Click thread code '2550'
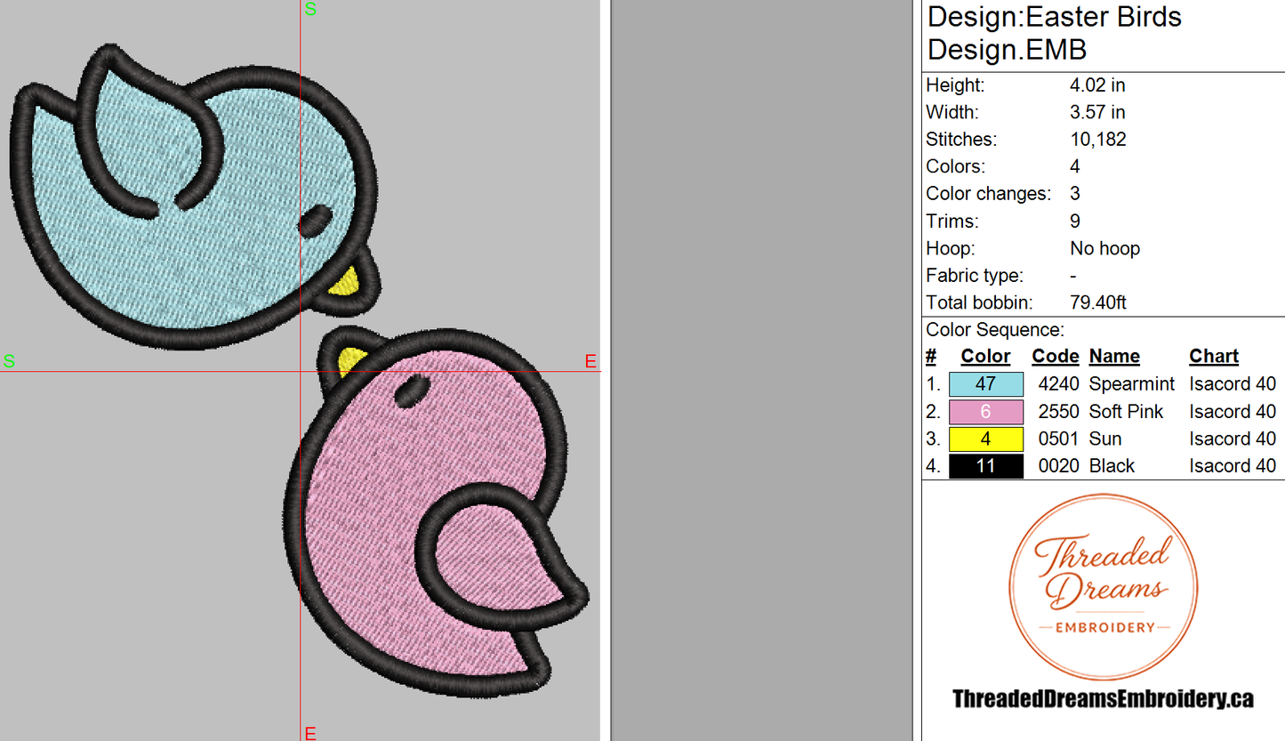1285x741 pixels. 1058,412
